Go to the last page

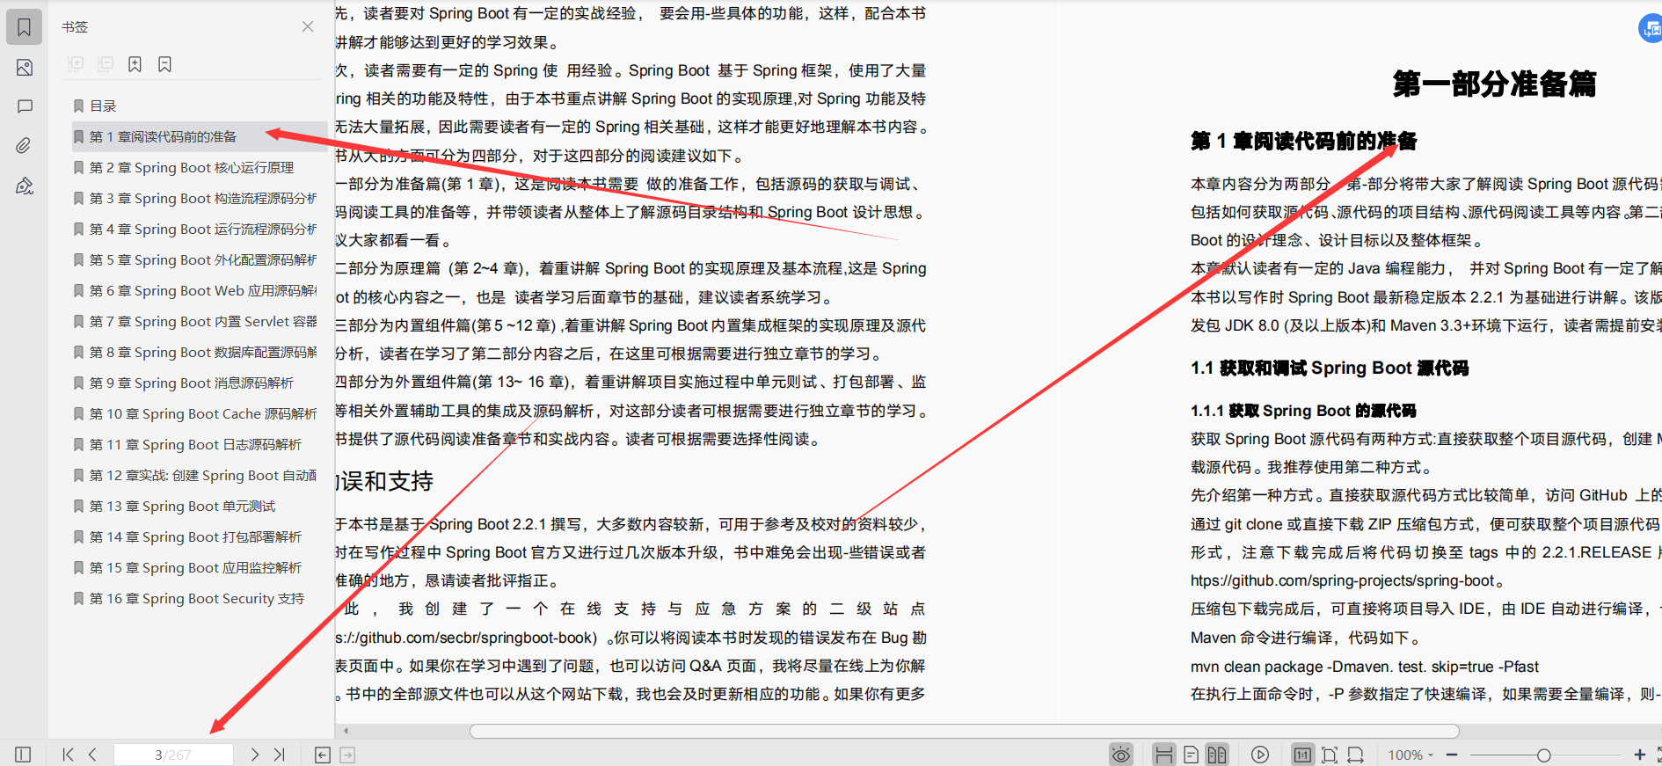tap(280, 755)
